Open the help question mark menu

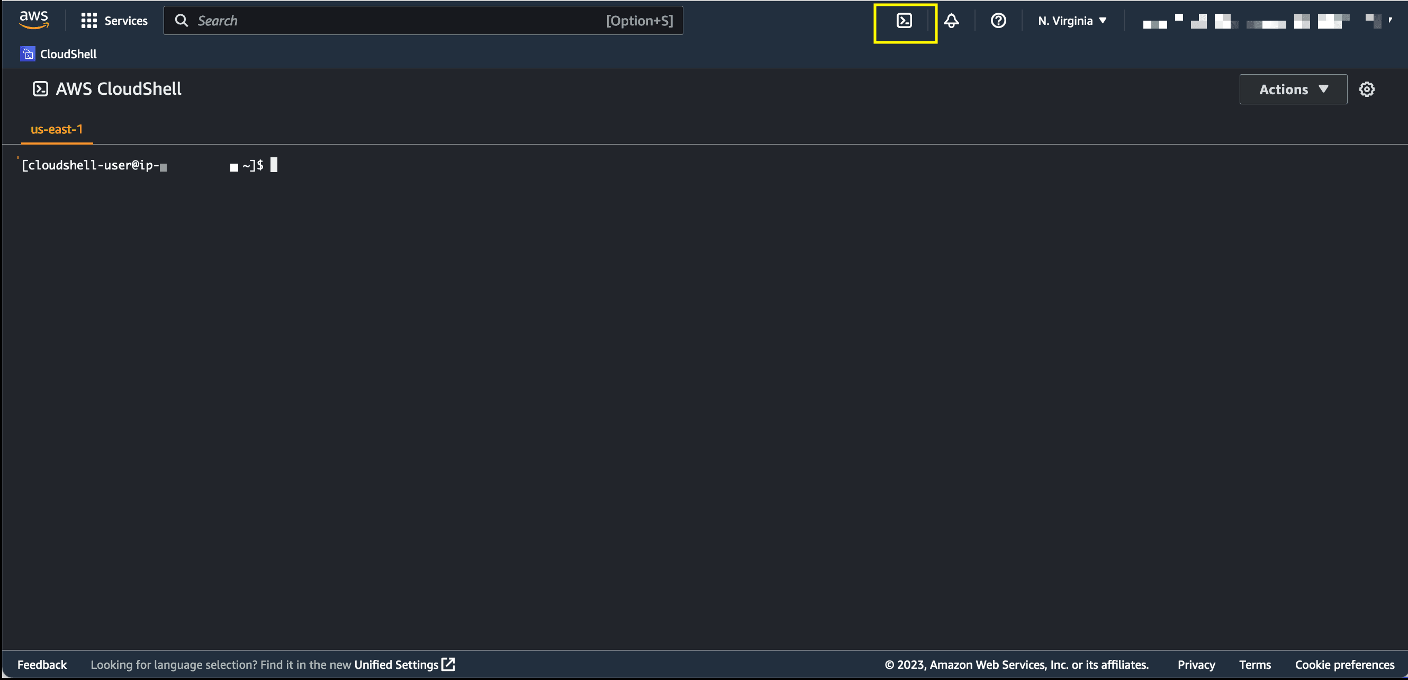pos(998,21)
